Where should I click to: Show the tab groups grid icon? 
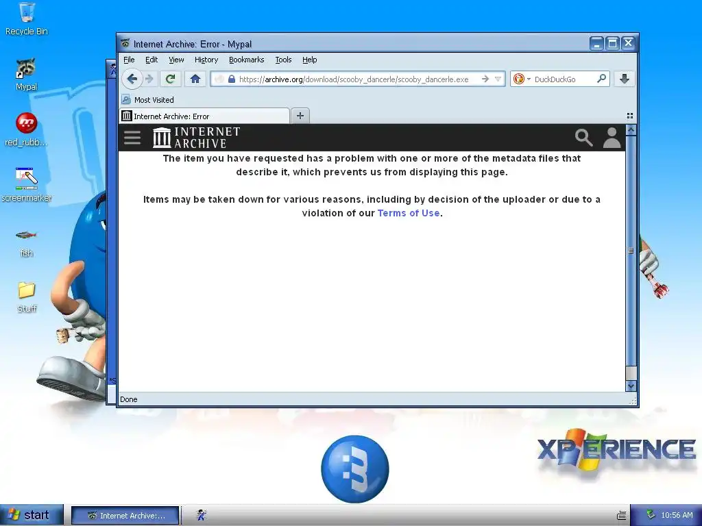(630, 116)
